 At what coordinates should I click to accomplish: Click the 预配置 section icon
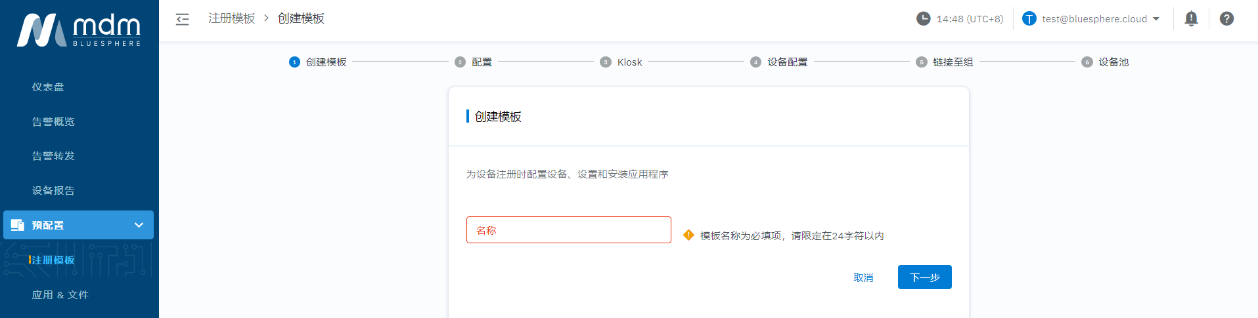coord(18,225)
